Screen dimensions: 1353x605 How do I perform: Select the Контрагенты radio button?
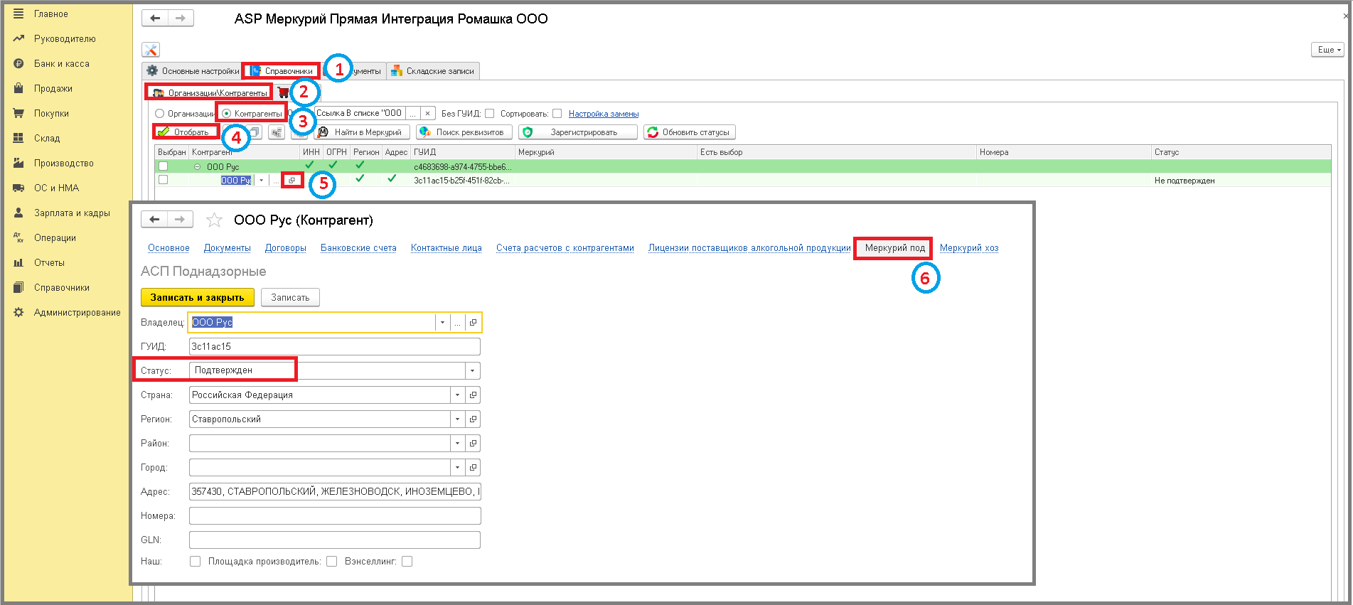click(227, 114)
